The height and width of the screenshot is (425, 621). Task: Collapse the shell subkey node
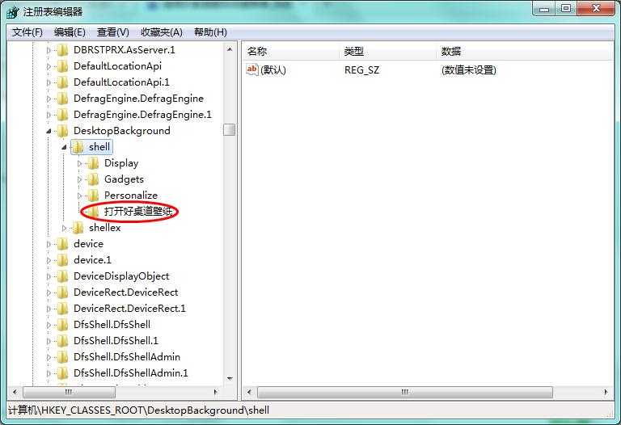pyautogui.click(x=64, y=147)
